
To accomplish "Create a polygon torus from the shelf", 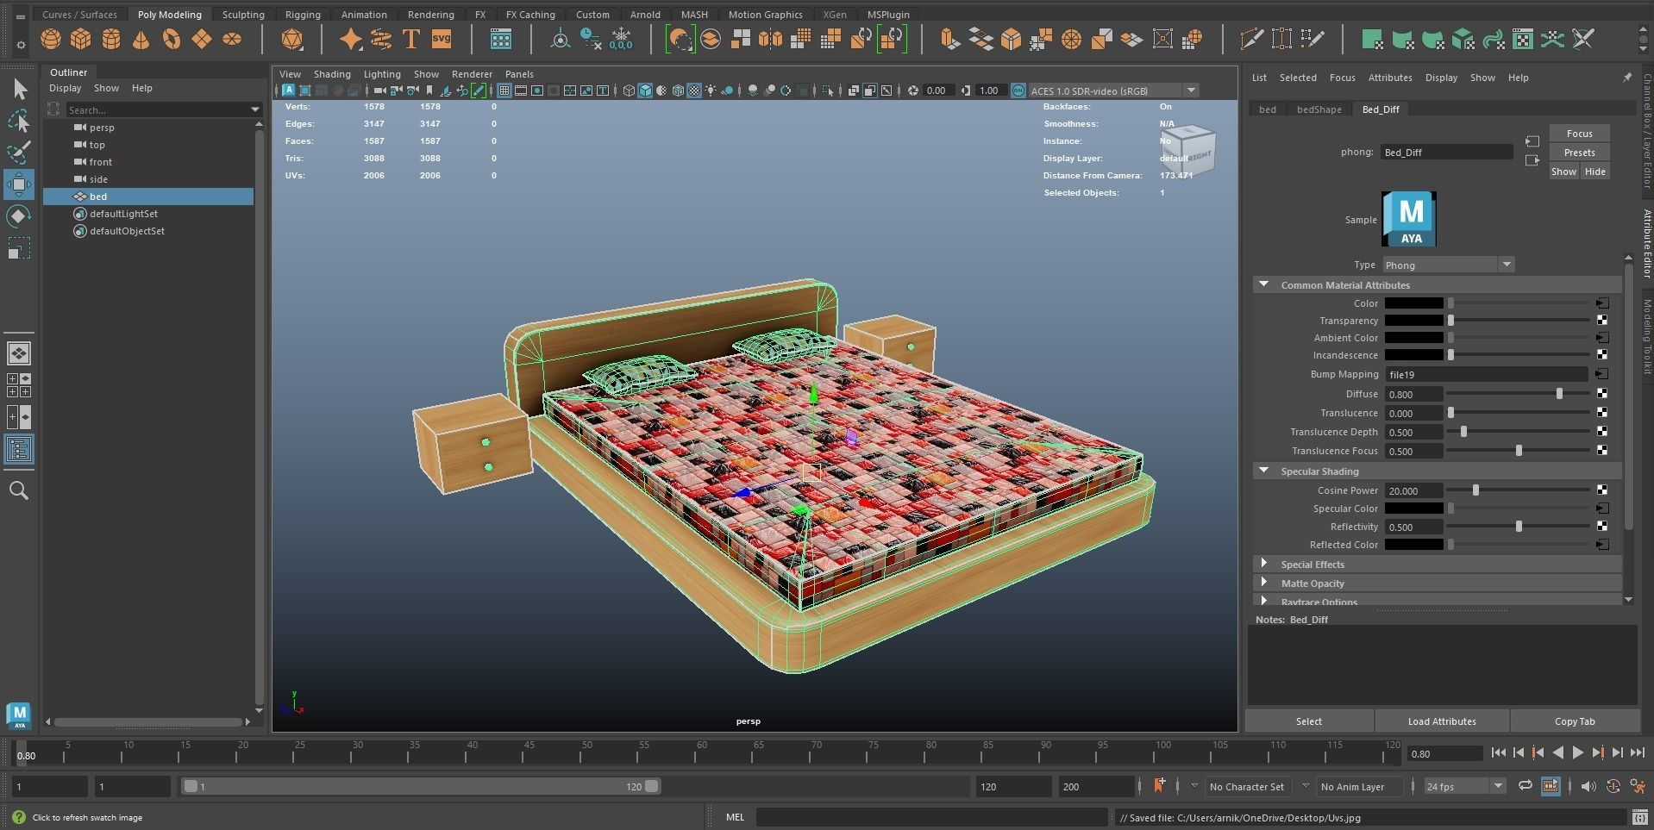I will click(x=172, y=40).
